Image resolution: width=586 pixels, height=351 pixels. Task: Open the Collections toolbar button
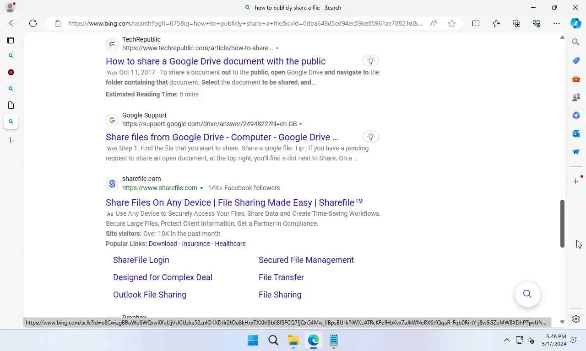(516, 23)
